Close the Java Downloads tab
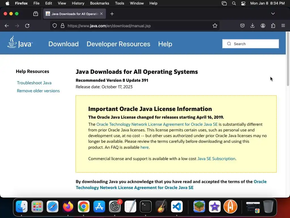 pyautogui.click(x=101, y=14)
